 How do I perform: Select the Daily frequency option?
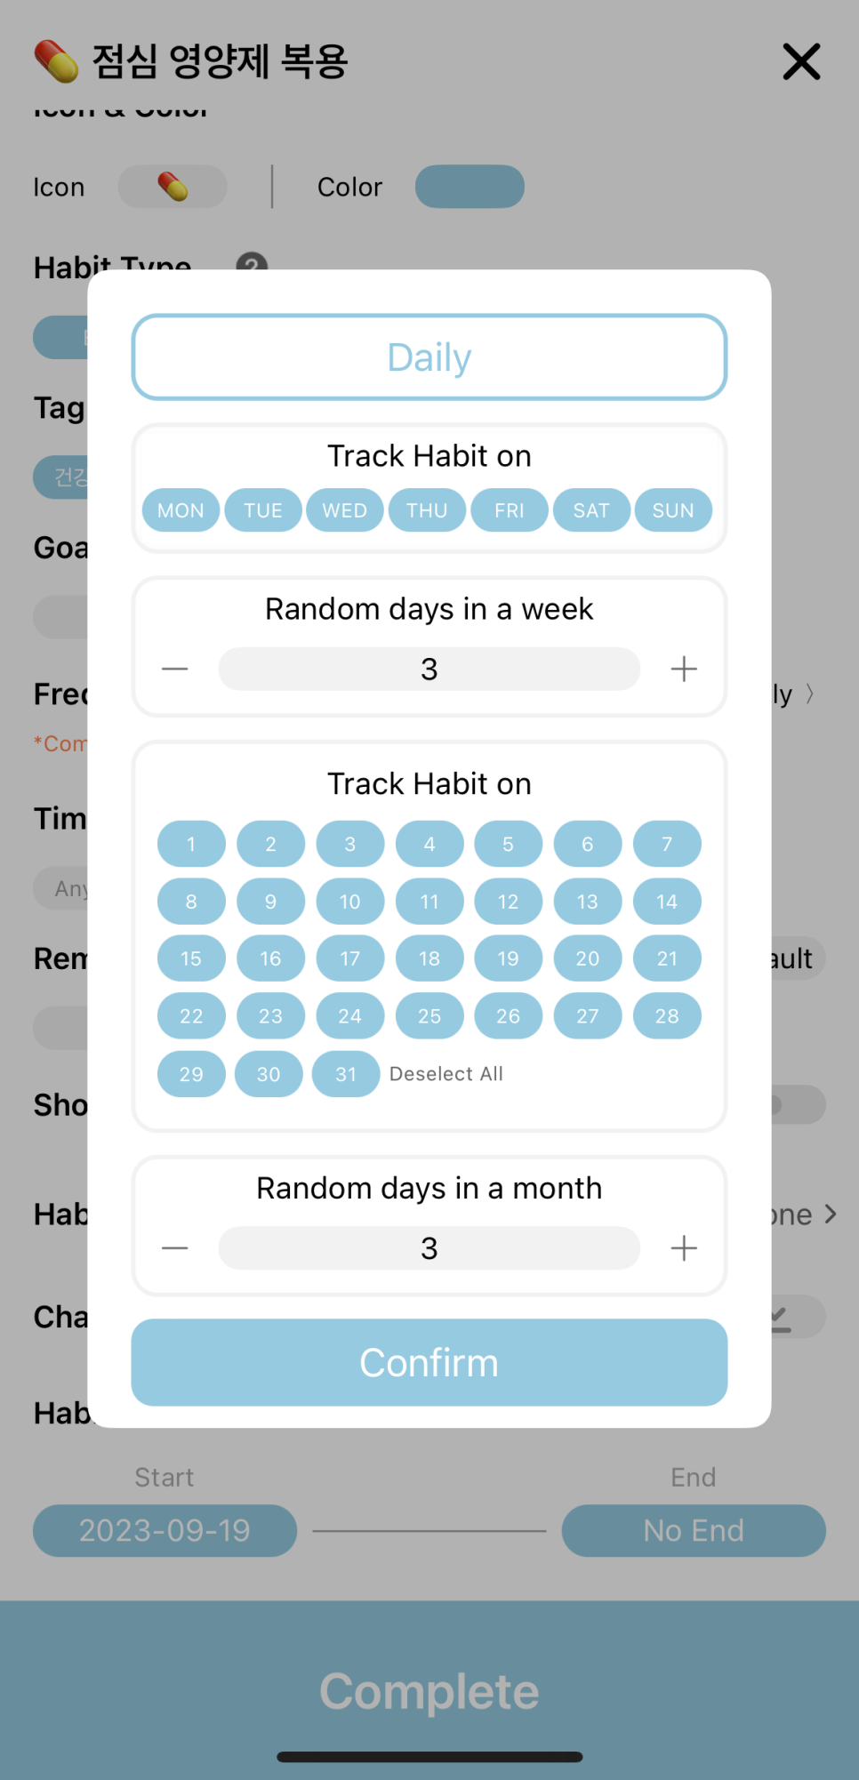[x=429, y=357]
